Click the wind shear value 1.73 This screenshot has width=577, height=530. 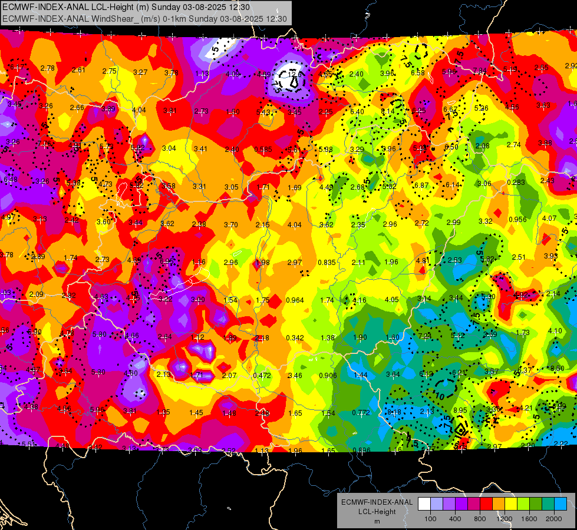[523, 333]
